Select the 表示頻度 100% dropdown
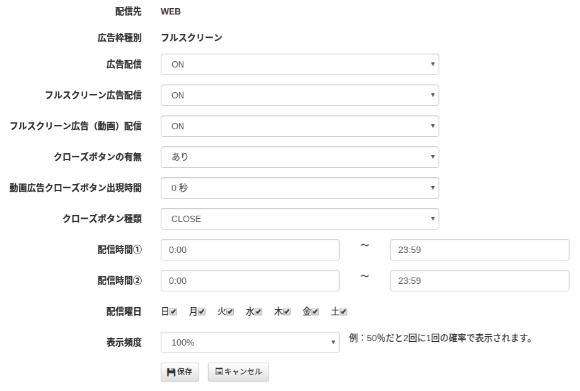This screenshot has width=580, height=391. coord(250,342)
